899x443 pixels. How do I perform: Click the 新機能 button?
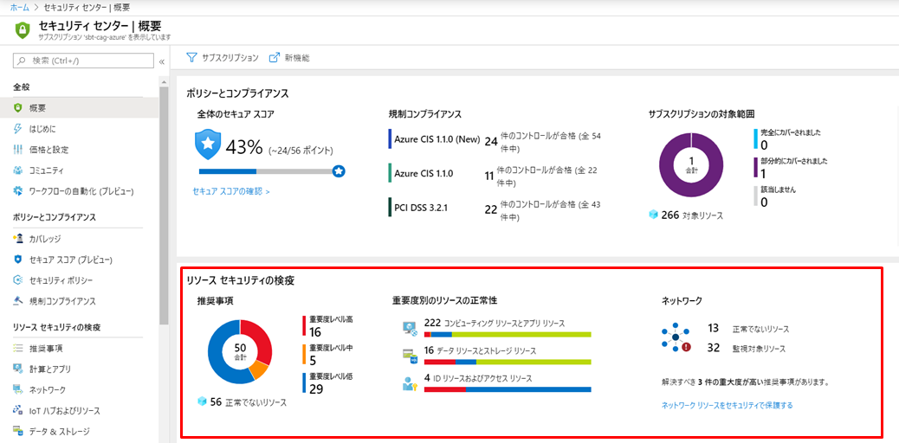pyautogui.click(x=290, y=57)
